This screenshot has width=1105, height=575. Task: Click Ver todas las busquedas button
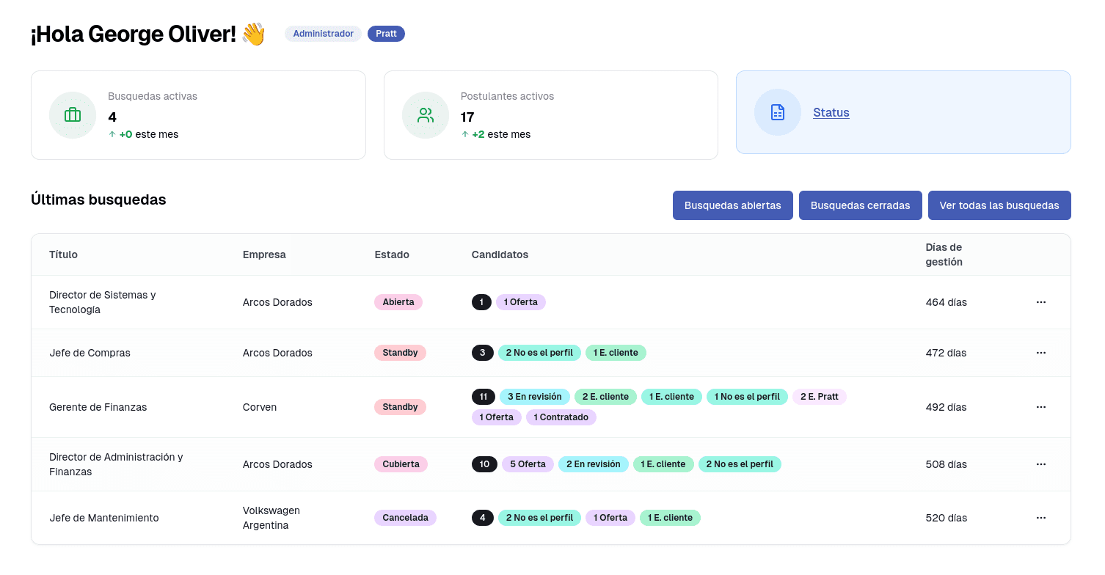(x=999, y=205)
